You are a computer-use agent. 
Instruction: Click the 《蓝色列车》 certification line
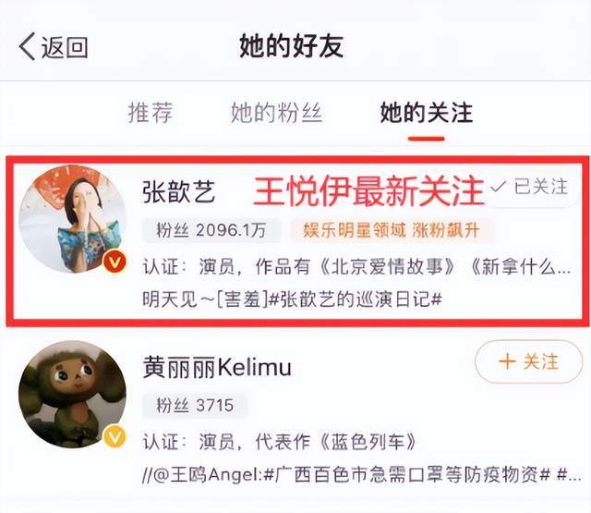(279, 442)
